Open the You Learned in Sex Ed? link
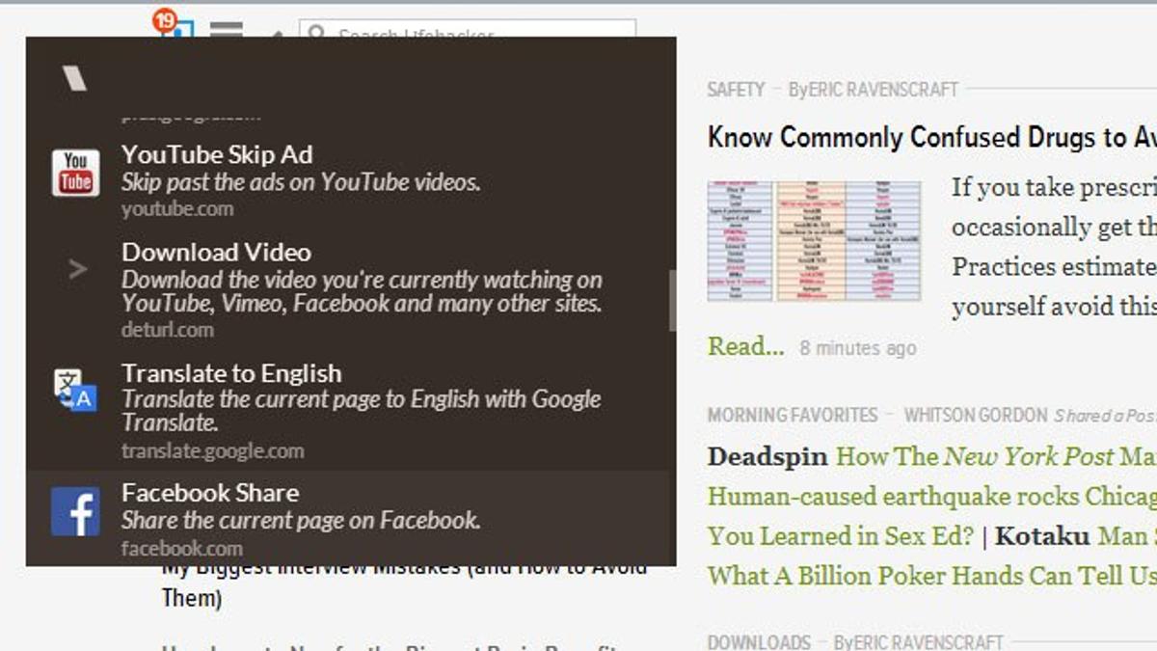Screen dimensions: 1157x651 [841, 535]
